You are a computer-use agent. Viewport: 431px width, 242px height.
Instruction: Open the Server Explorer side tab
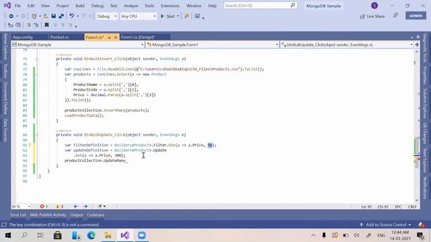pyautogui.click(x=5, y=46)
